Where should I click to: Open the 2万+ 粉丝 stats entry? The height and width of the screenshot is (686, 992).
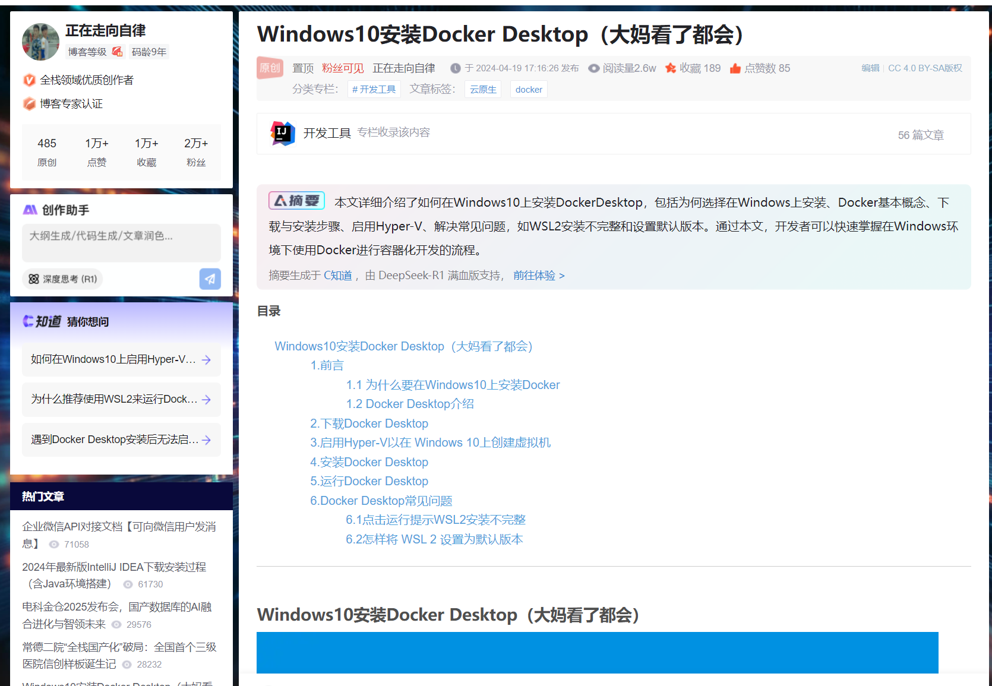pyautogui.click(x=196, y=152)
